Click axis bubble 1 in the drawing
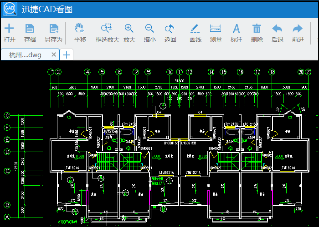Image resolution: width=319 pixels, height=227 pixels. point(52,72)
